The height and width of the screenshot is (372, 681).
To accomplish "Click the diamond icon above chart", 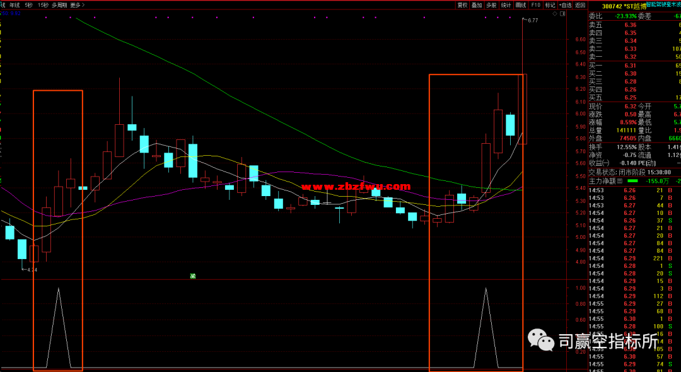I will (555, 15).
